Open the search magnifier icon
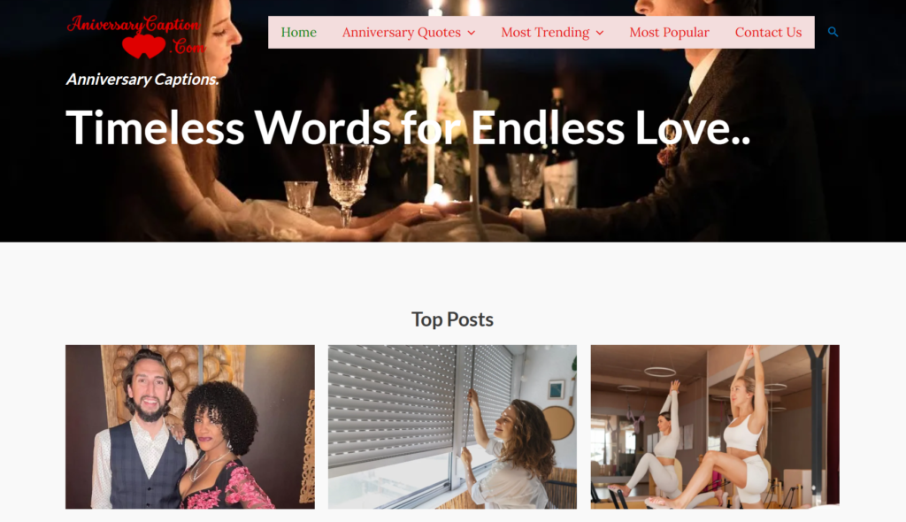This screenshot has height=522, width=906. (833, 33)
